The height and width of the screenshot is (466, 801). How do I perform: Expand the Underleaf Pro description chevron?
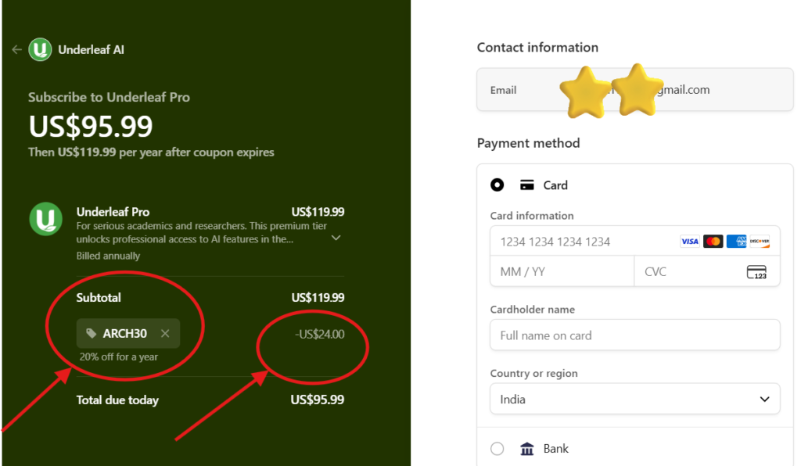click(x=336, y=238)
